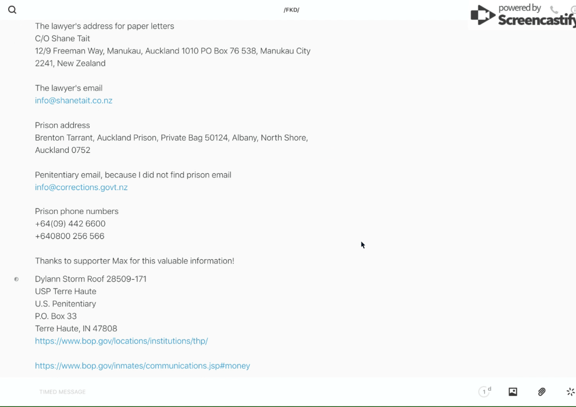This screenshot has height=407, width=576.
Task: Click the timer indicator beside Dylann message
Action: pyautogui.click(x=16, y=279)
